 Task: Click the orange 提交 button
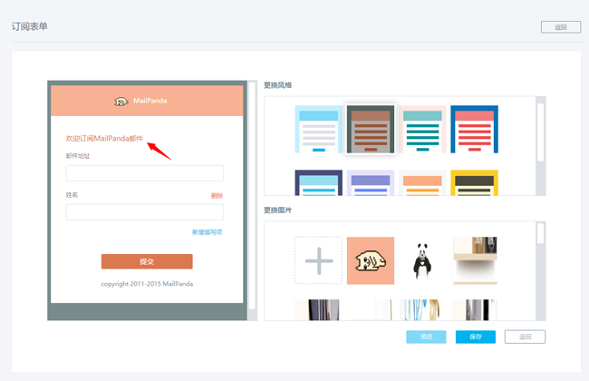(147, 261)
